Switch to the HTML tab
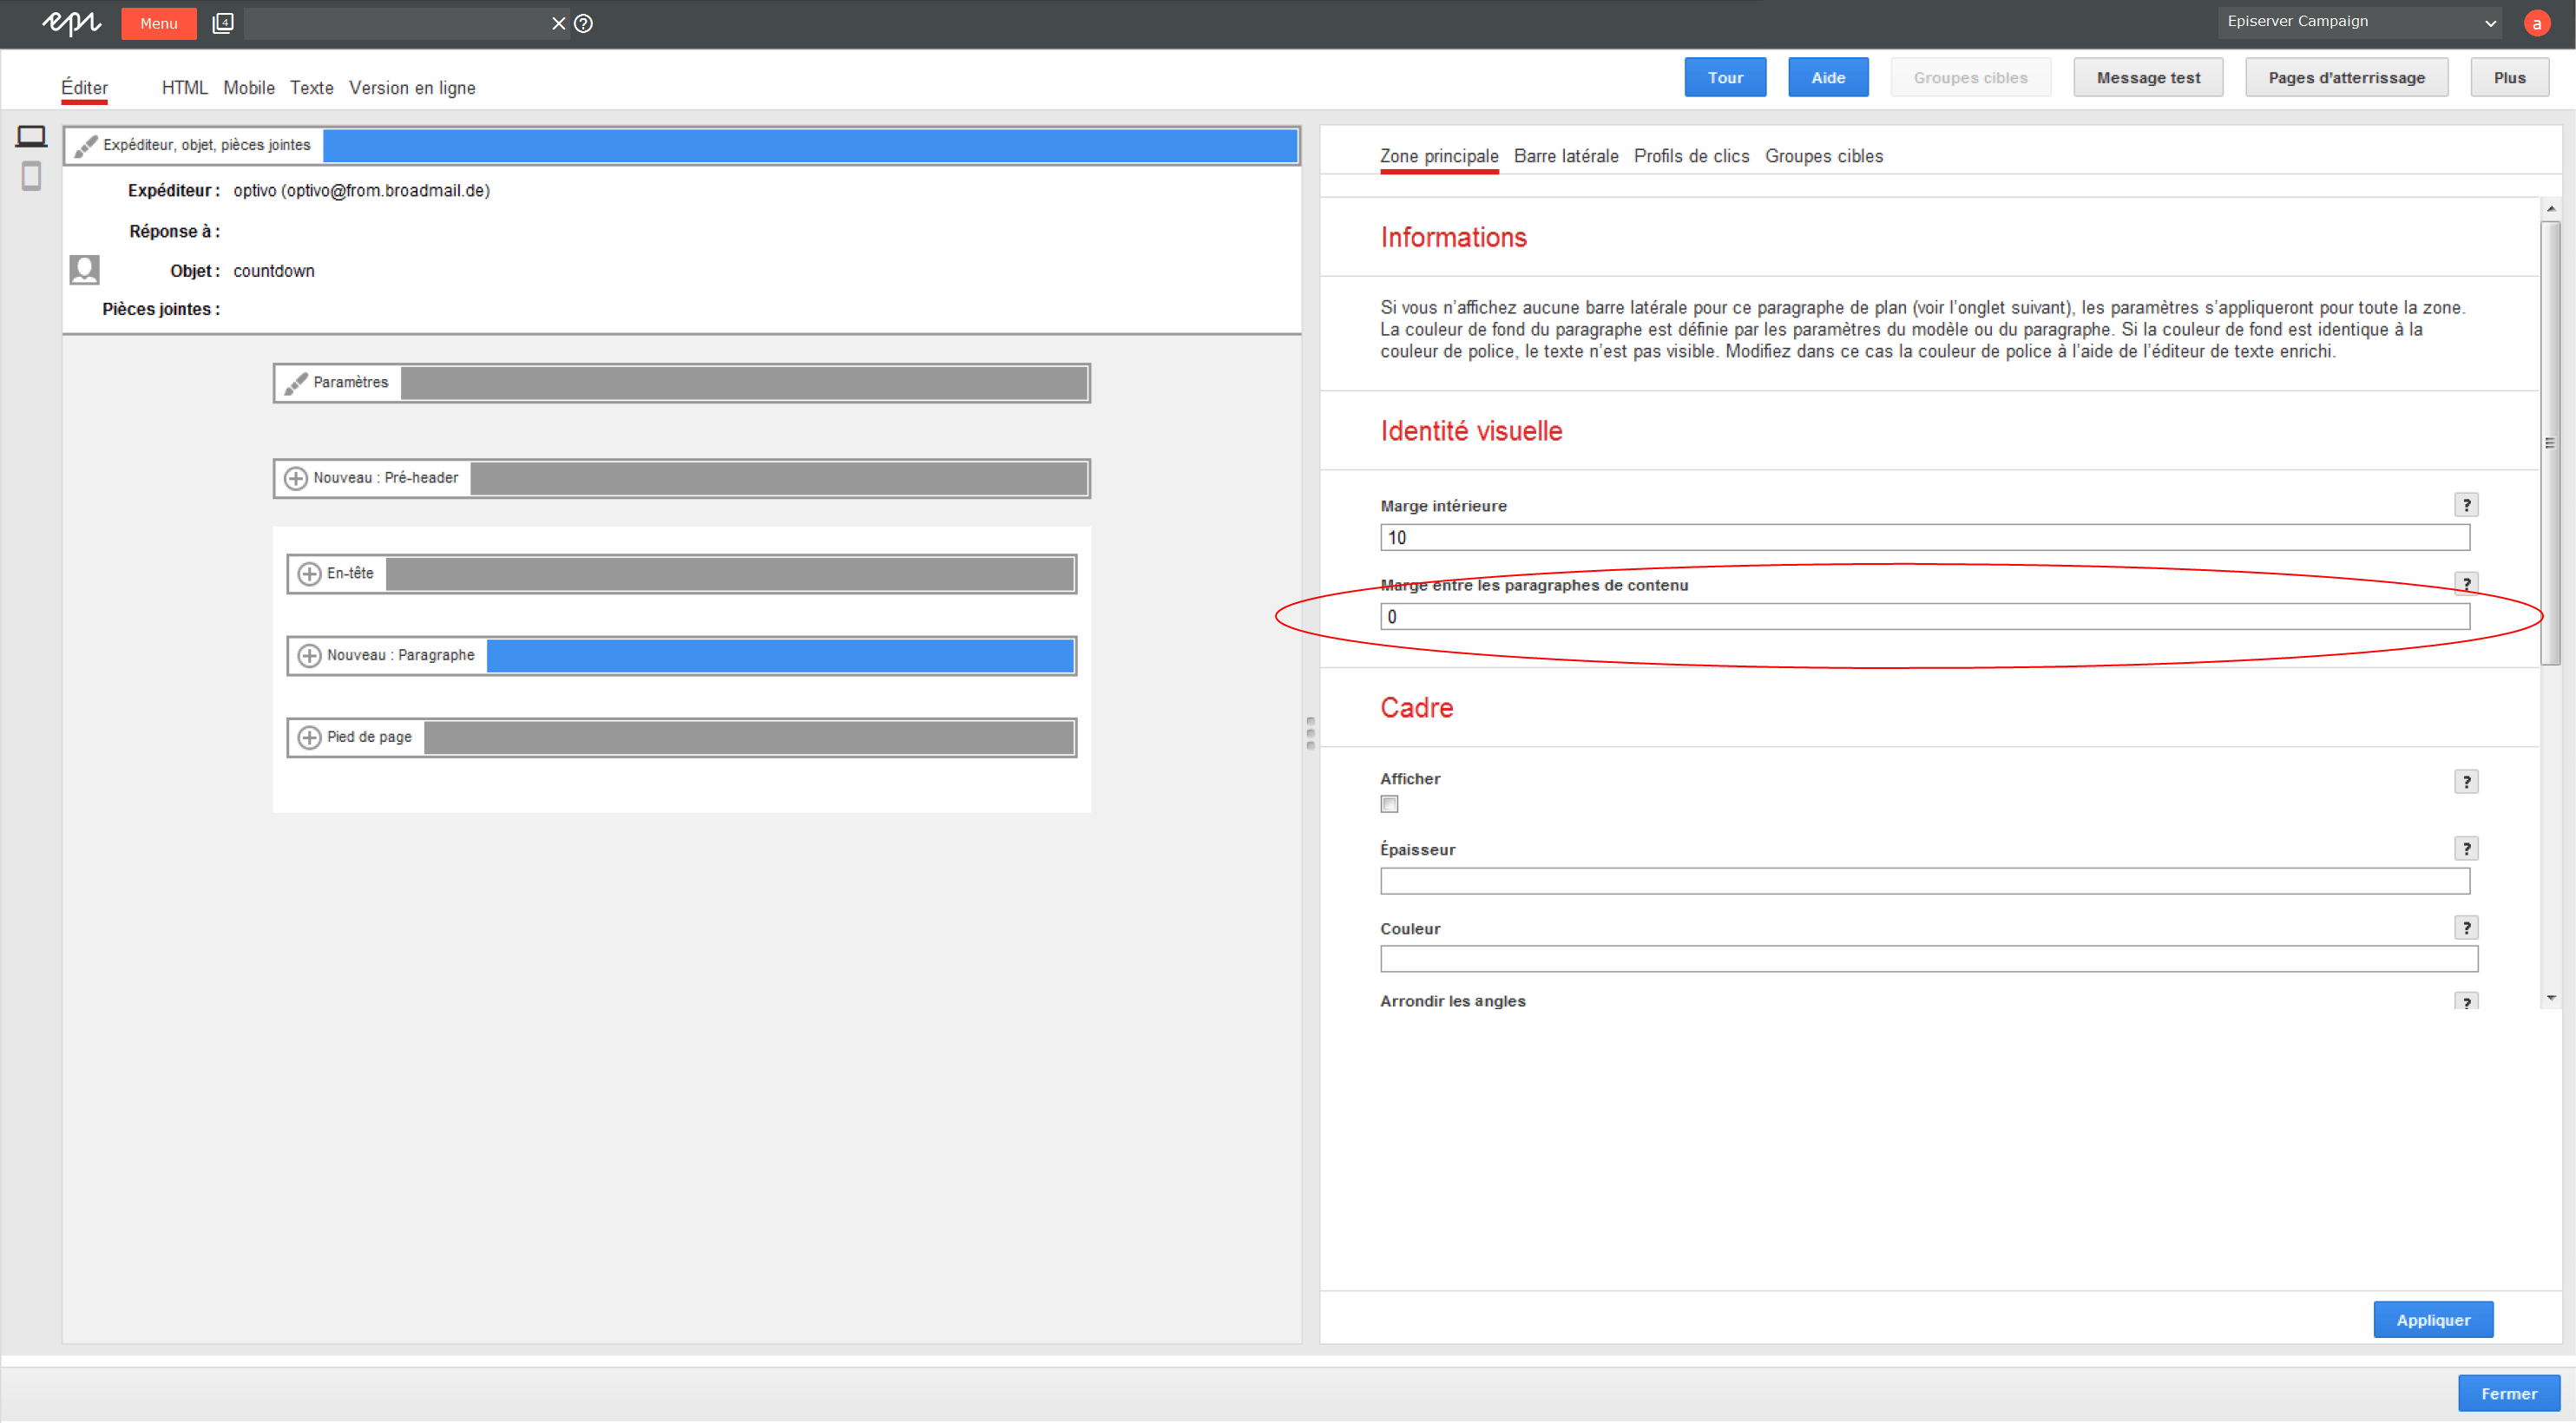This screenshot has height=1423, width=2576. pyautogui.click(x=185, y=88)
